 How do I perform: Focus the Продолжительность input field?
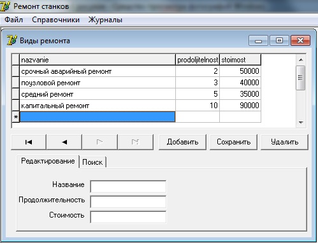pos(128,202)
